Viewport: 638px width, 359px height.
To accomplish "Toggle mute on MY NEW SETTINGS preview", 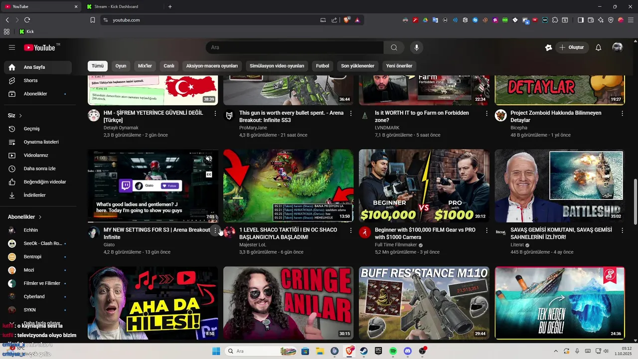I will (209, 159).
